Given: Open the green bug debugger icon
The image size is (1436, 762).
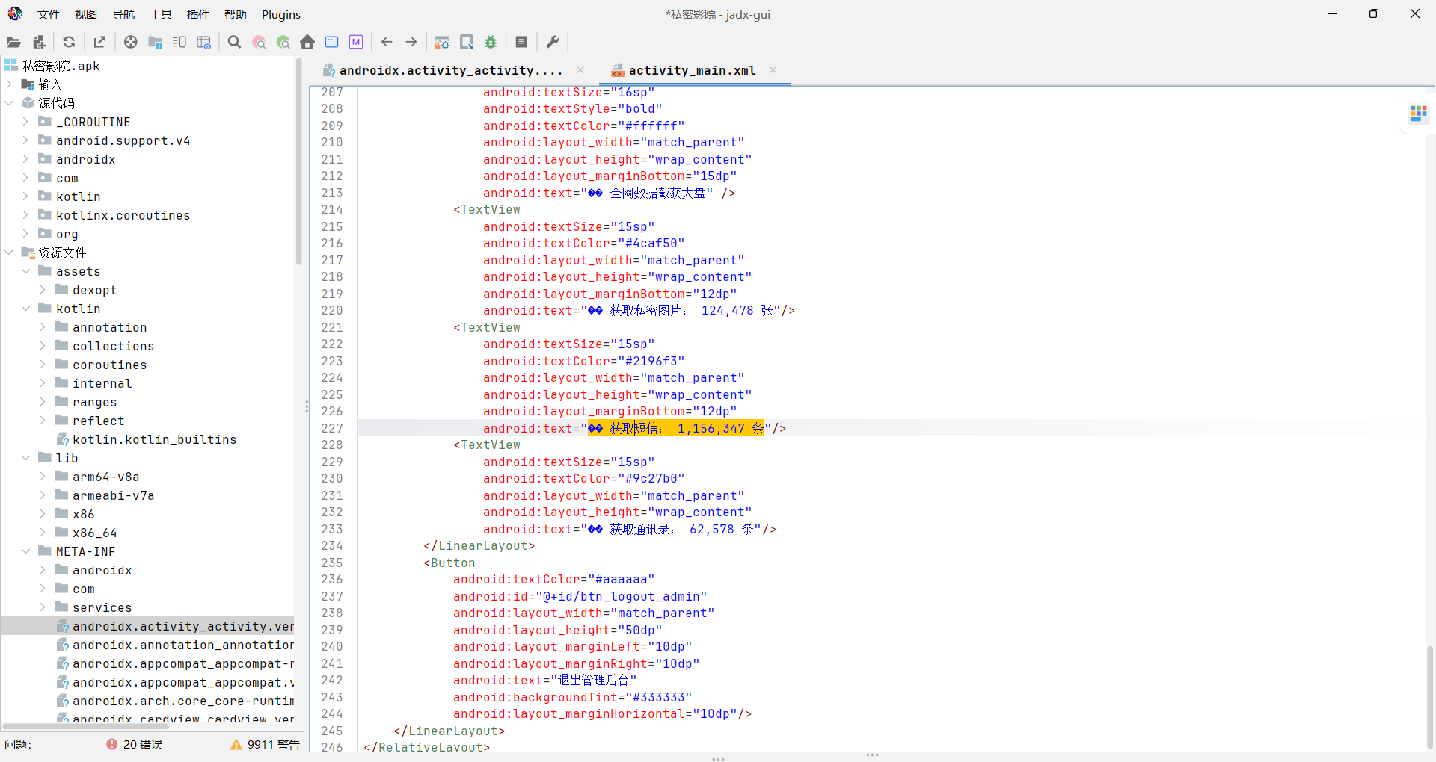Looking at the screenshot, I should tap(491, 43).
